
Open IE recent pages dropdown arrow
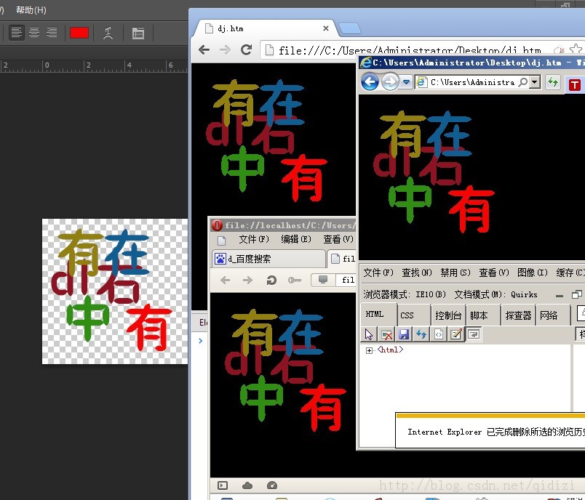point(406,82)
